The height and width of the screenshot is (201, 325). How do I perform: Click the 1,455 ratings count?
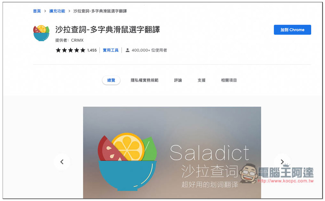click(x=92, y=50)
